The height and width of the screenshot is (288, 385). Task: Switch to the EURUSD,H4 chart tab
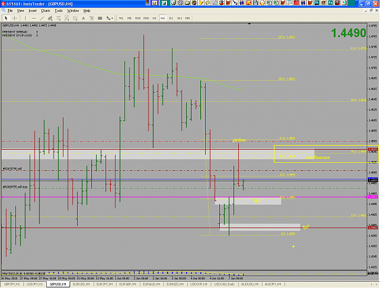click(81, 284)
